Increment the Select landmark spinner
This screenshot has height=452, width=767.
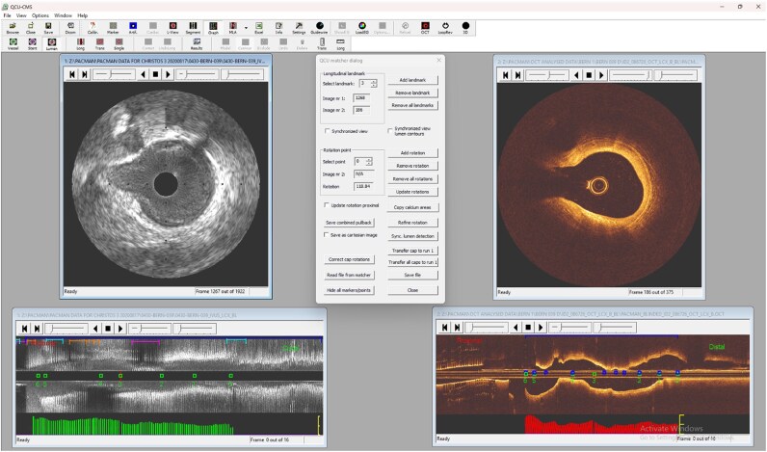(x=374, y=82)
